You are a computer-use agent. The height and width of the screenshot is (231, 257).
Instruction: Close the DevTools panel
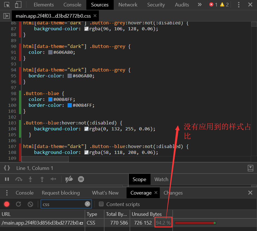[250, 4]
